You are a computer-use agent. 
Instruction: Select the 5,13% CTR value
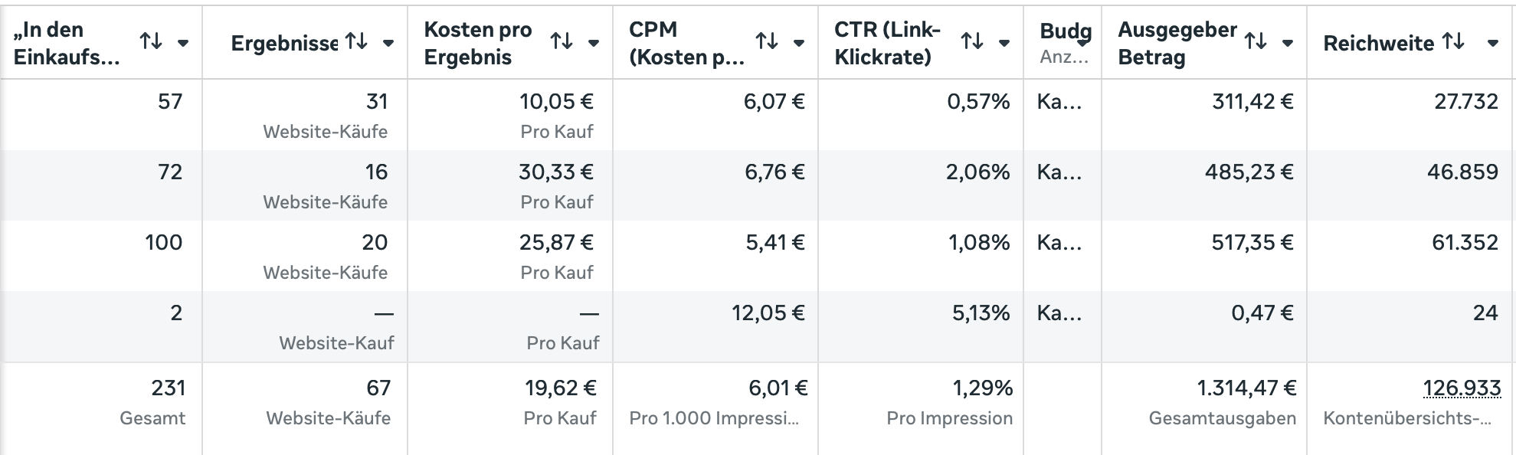click(981, 313)
